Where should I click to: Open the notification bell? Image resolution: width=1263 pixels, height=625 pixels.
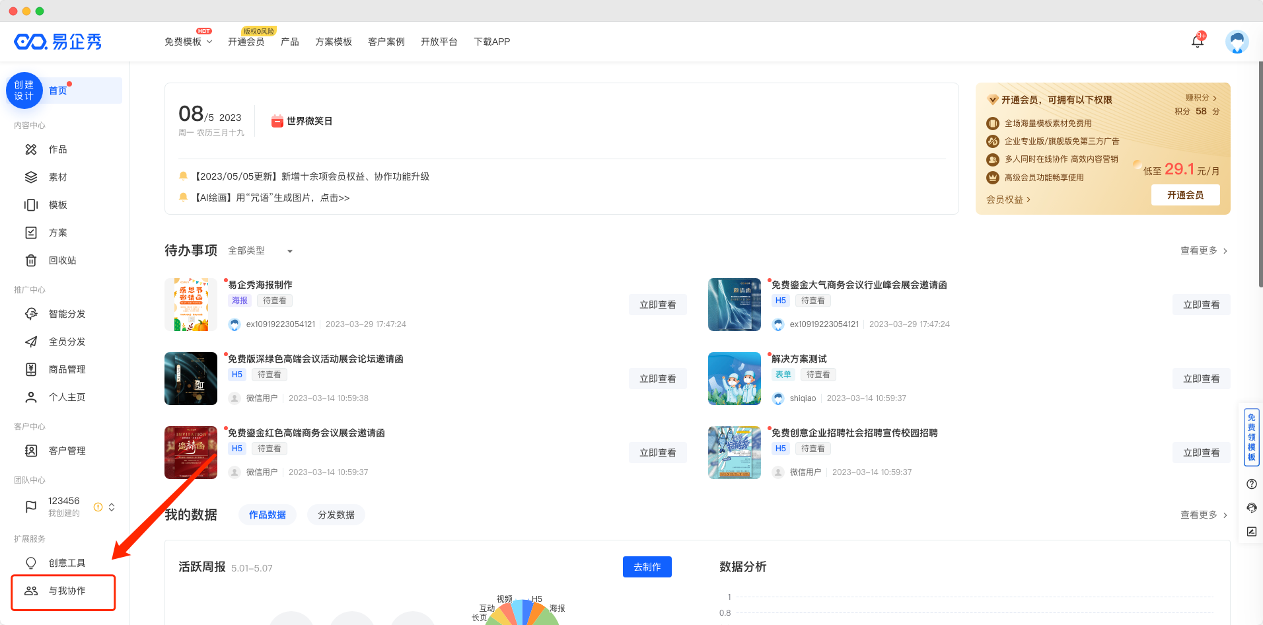[x=1197, y=42]
